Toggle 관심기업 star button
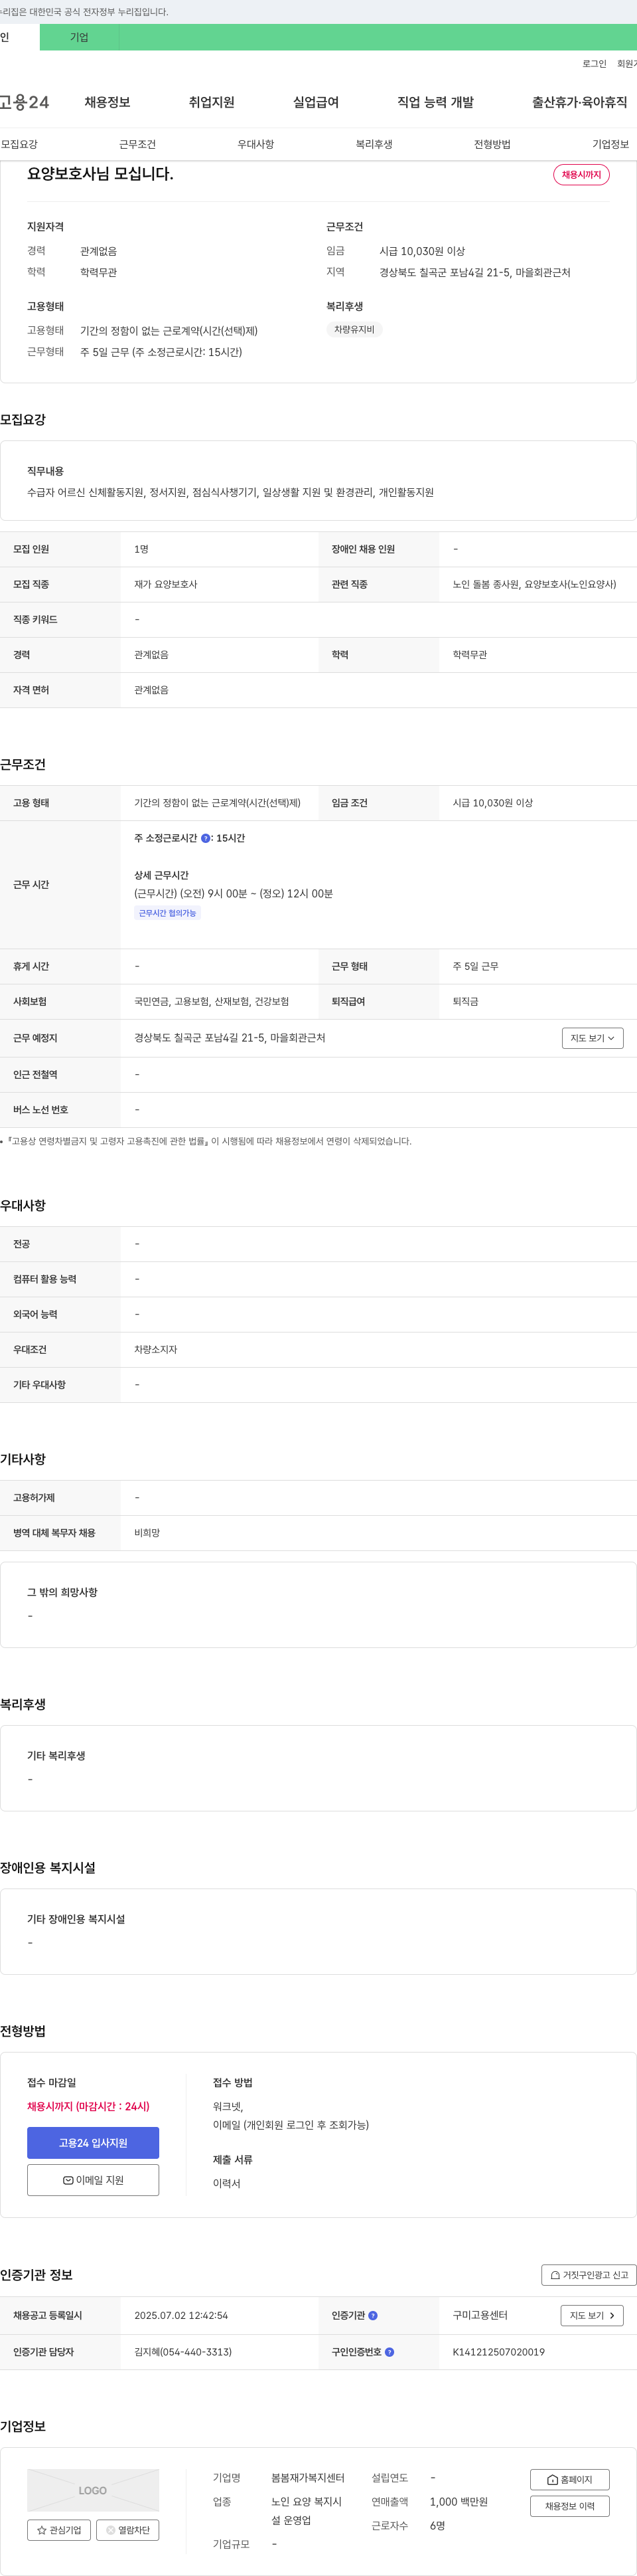Image resolution: width=637 pixels, height=2576 pixels. 59,2530
